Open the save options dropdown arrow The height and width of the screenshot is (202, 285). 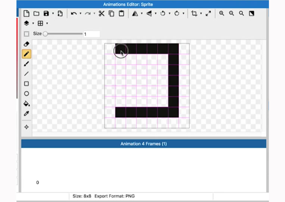pos(53,13)
